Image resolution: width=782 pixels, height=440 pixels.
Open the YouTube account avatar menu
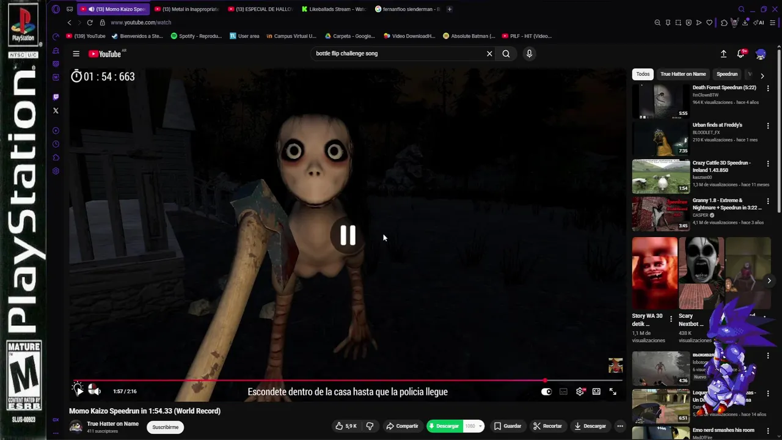tap(761, 54)
